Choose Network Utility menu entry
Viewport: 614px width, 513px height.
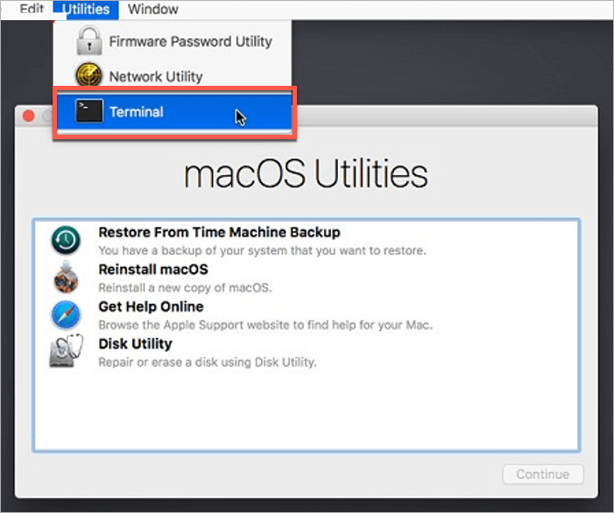(x=173, y=76)
